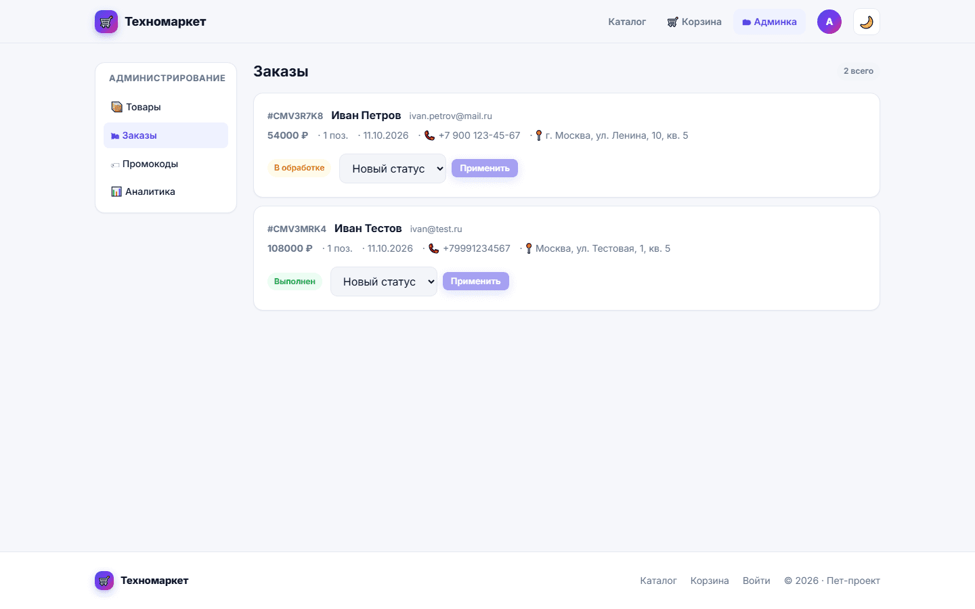Click pin icon beside Москва, ул. Тестовая address
Image resolution: width=975 pixels, height=609 pixels.
[529, 248]
